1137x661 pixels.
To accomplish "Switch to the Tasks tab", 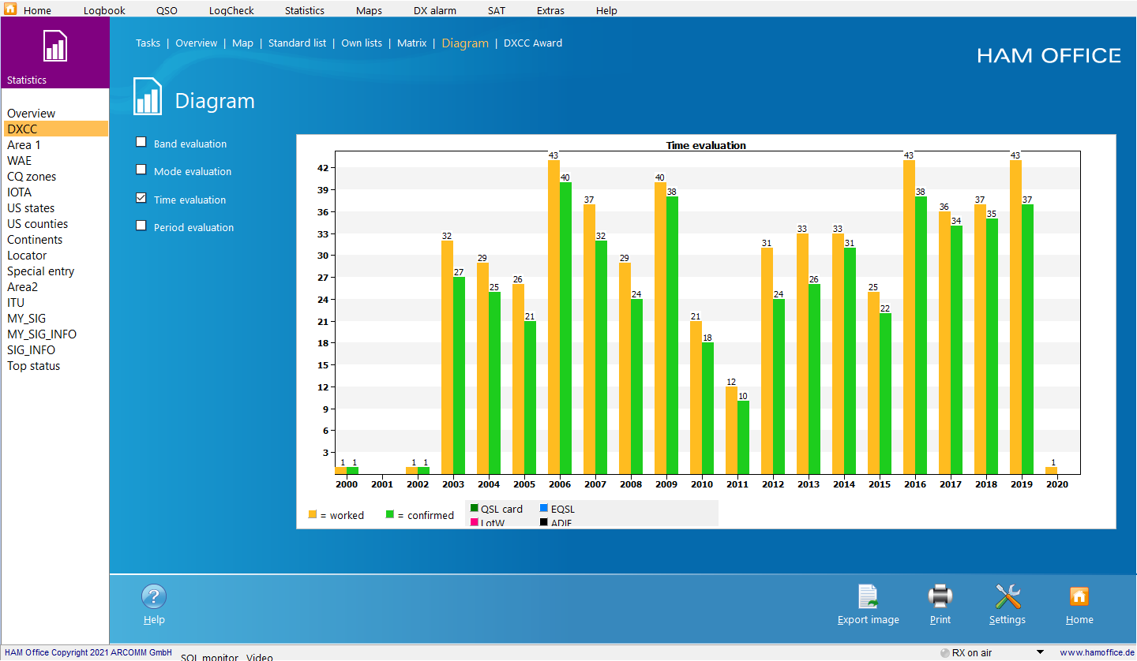I will coord(148,43).
